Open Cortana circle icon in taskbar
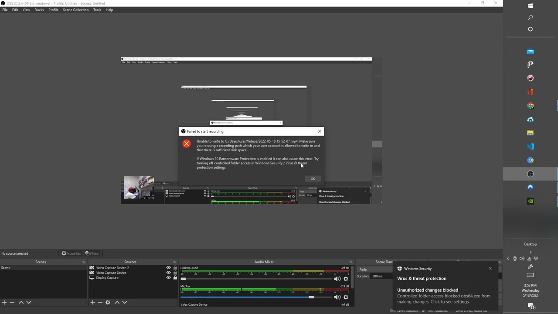 pyautogui.click(x=531, y=29)
